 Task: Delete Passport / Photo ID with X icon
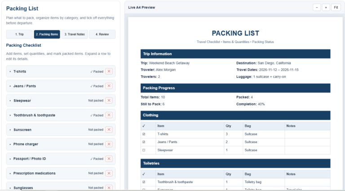click(x=109, y=159)
